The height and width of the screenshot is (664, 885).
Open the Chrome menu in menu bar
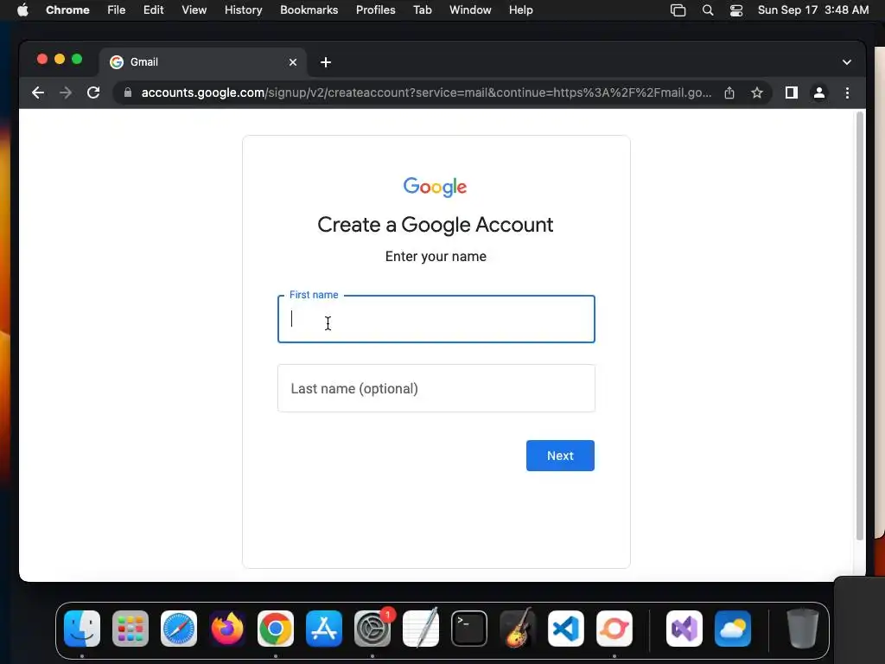click(x=67, y=10)
